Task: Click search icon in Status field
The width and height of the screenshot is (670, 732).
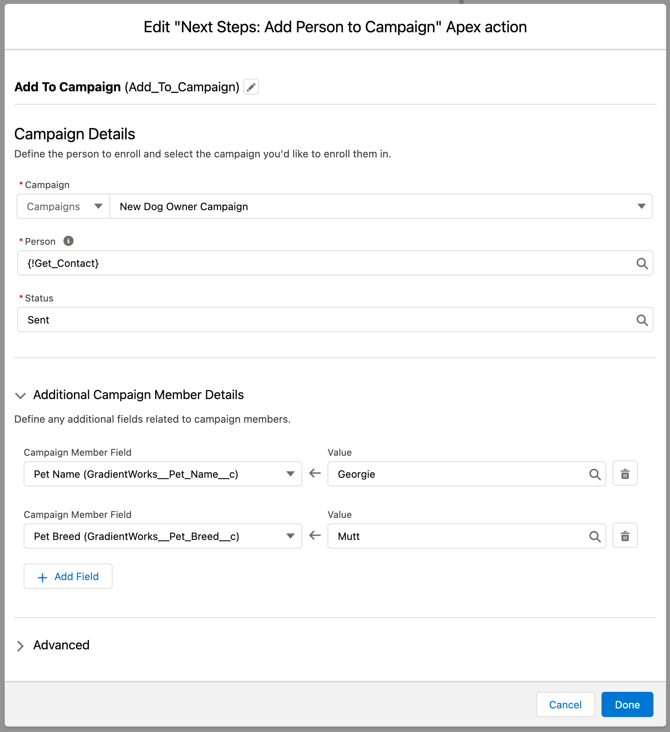Action: coord(642,320)
